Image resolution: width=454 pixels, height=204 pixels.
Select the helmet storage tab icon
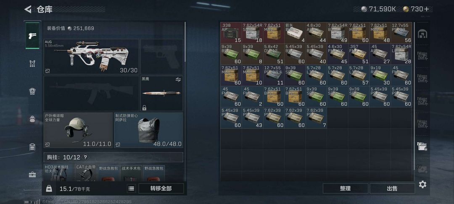pos(422,34)
